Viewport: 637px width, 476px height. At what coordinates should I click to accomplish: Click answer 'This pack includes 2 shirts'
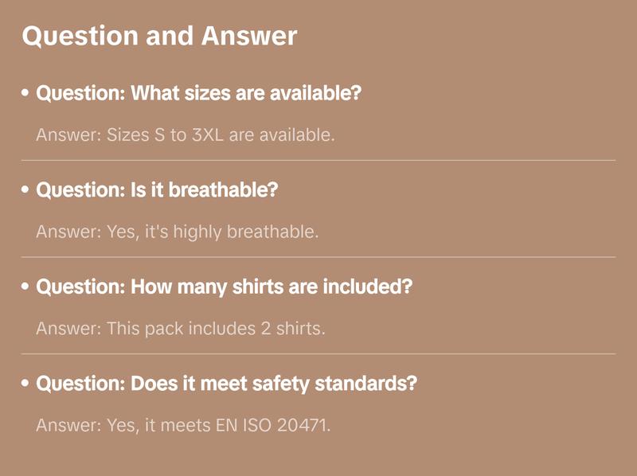pyautogui.click(x=180, y=328)
